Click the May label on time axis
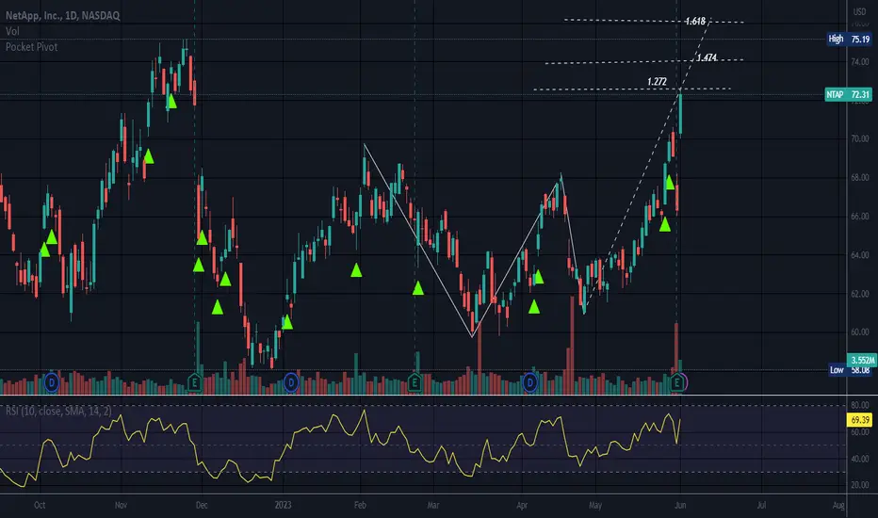 point(595,505)
